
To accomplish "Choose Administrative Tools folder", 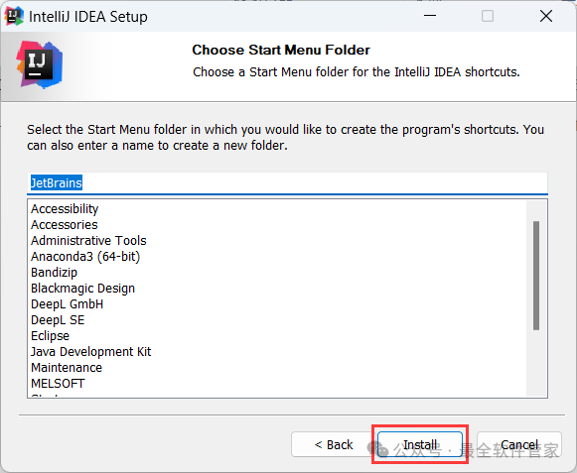I will coord(88,240).
